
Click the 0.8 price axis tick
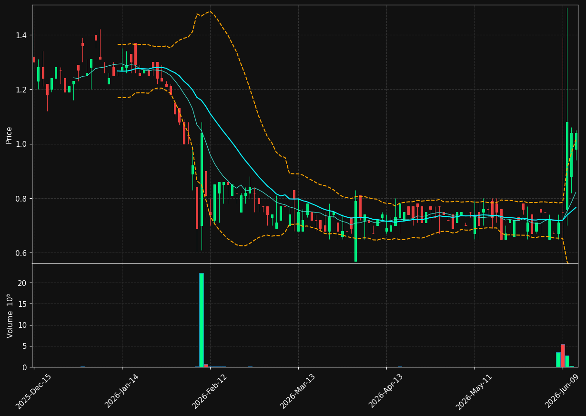pyautogui.click(x=22, y=198)
